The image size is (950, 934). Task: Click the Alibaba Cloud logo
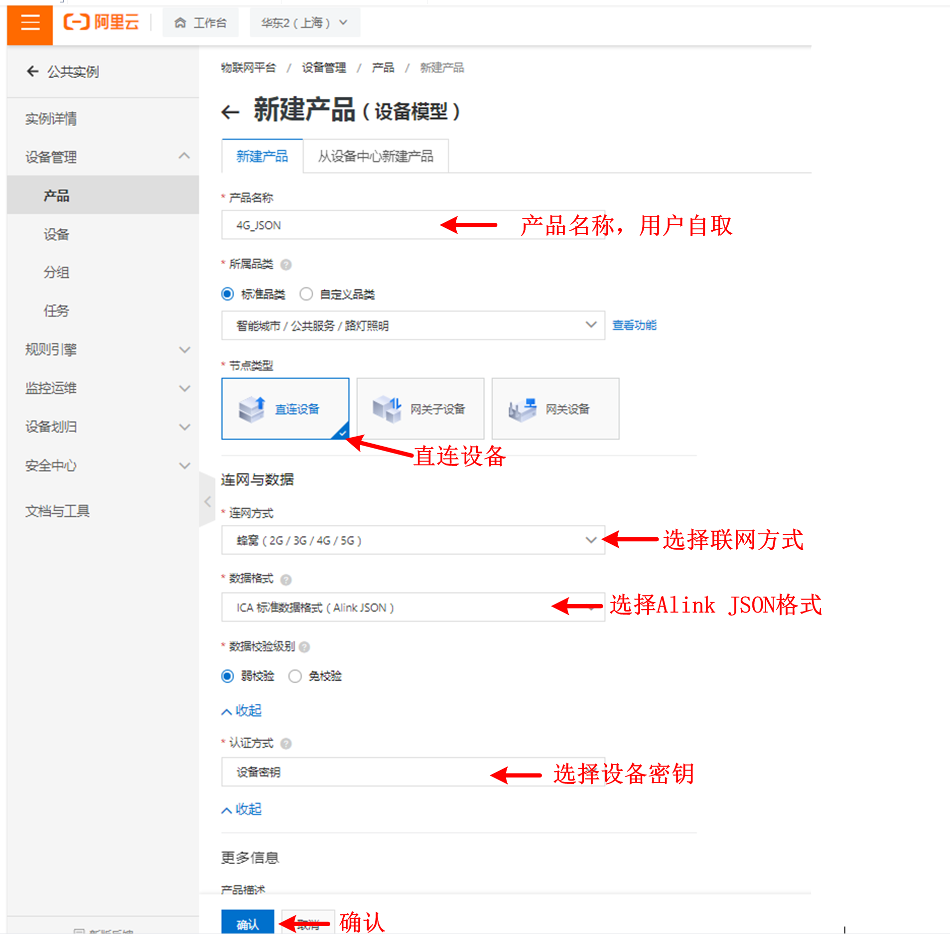point(101,22)
